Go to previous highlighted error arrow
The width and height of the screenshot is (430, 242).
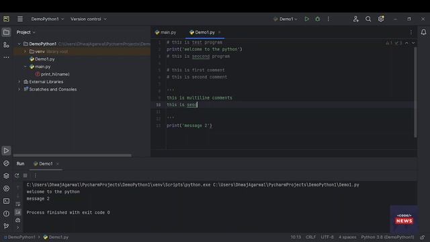[x=406, y=43]
